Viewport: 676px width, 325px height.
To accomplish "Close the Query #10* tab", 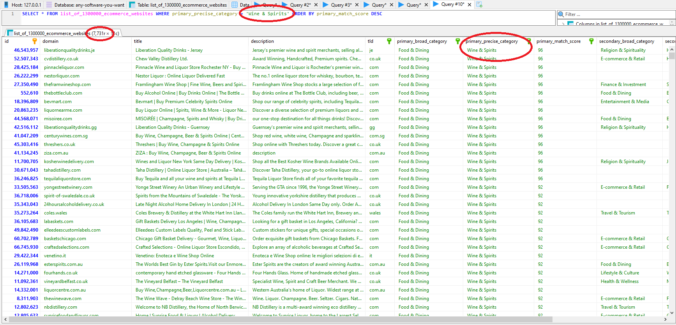I will (x=469, y=5).
